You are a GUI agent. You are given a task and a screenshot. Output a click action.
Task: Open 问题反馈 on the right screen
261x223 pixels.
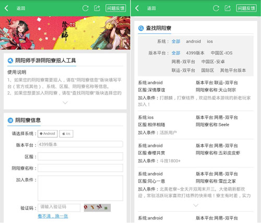(246, 8)
